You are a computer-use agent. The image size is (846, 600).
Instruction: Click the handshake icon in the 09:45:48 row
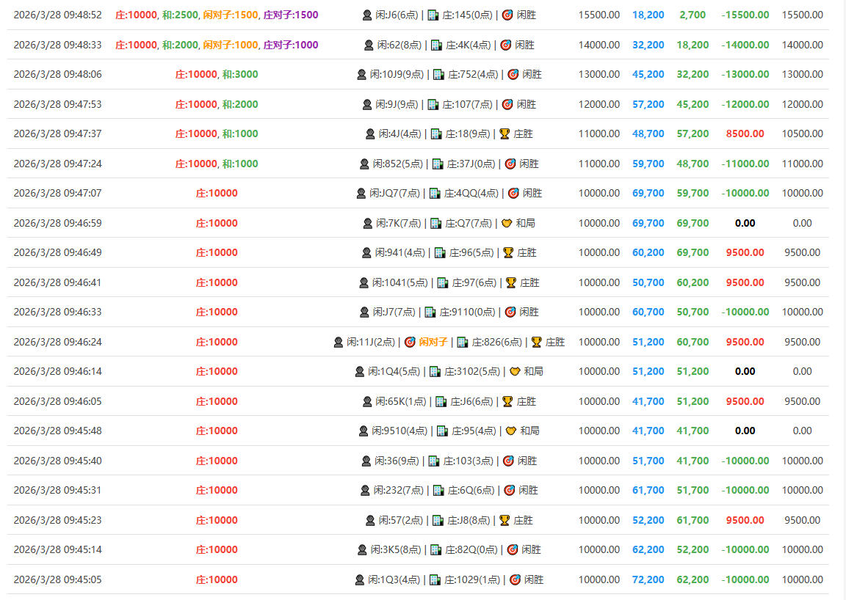511,431
